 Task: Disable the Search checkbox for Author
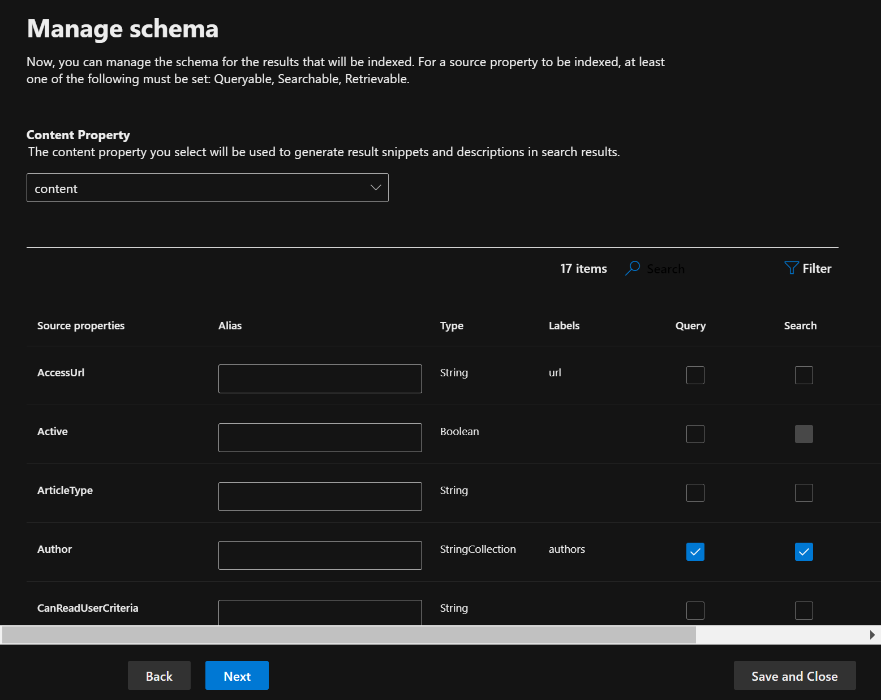[804, 551]
